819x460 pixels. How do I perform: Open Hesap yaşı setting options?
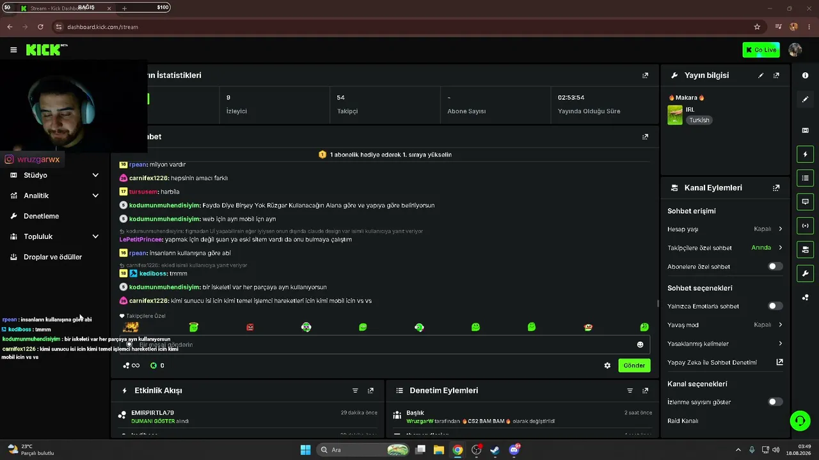pos(724,229)
